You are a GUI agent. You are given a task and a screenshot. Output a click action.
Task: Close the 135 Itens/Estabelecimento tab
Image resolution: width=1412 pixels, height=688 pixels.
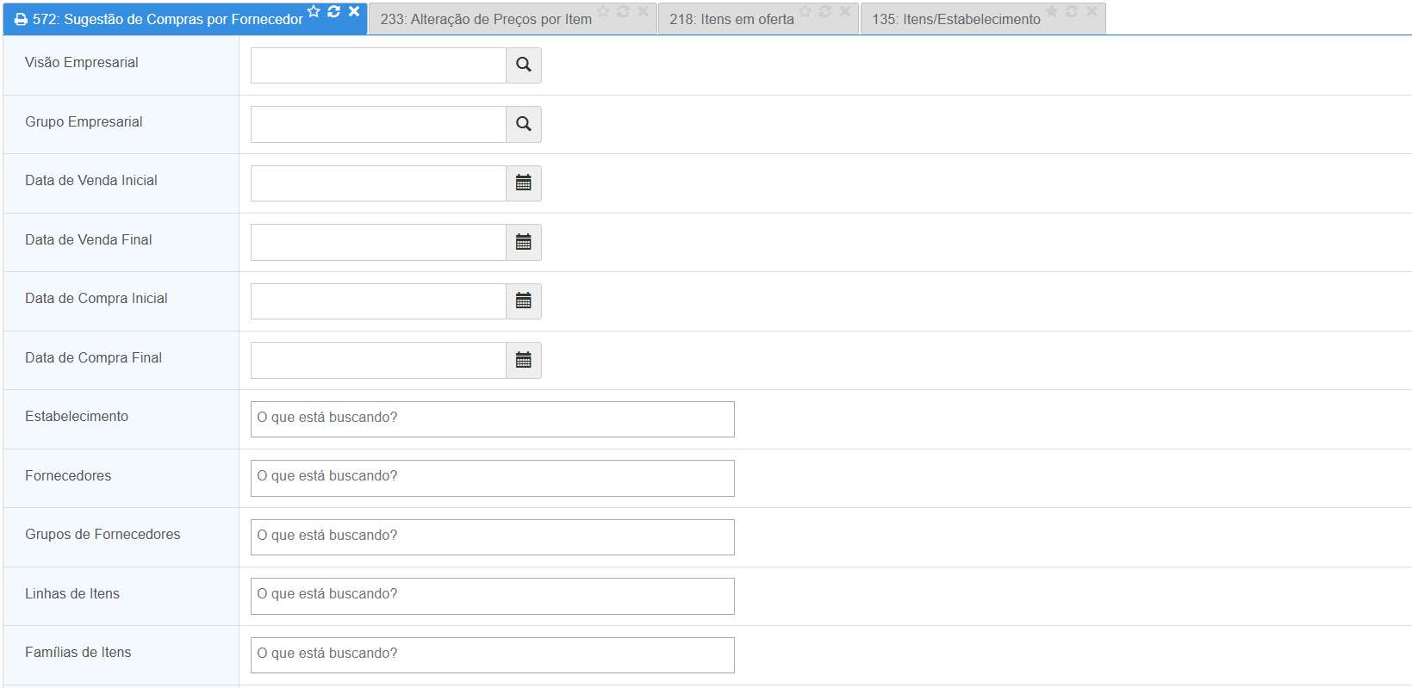[1092, 11]
